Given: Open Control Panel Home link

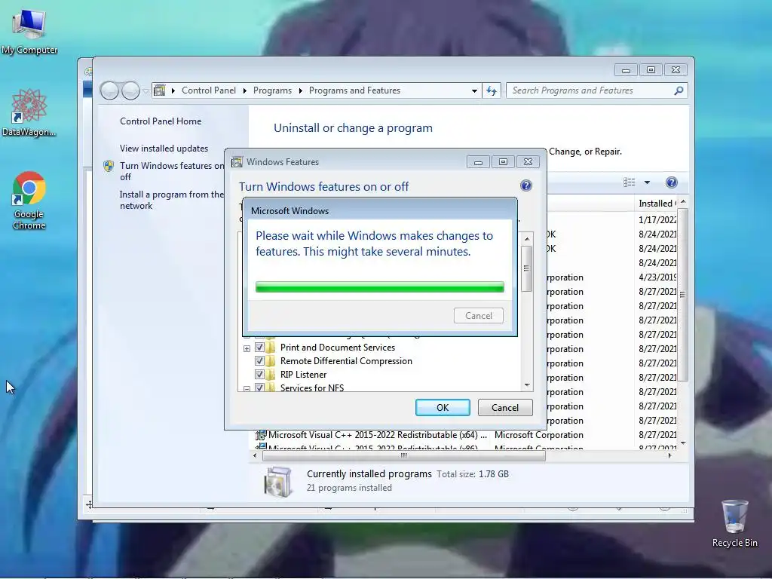Looking at the screenshot, I should tap(161, 121).
